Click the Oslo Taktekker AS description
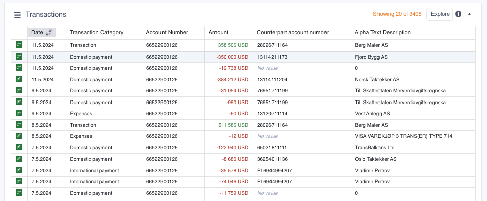The width and height of the screenshot is (487, 201). pos(375,159)
